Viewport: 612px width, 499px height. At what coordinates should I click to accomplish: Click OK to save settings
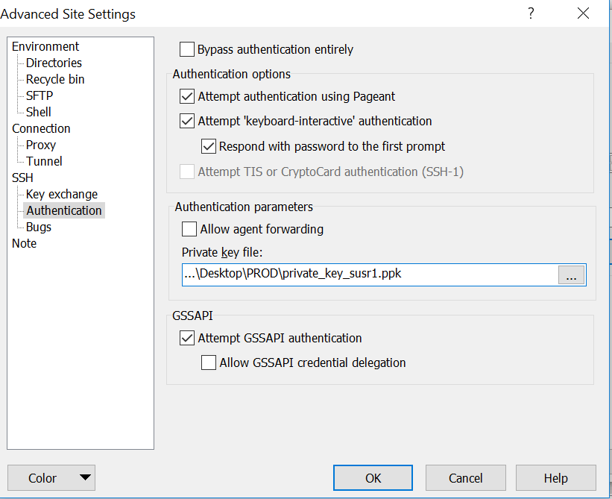tap(373, 477)
